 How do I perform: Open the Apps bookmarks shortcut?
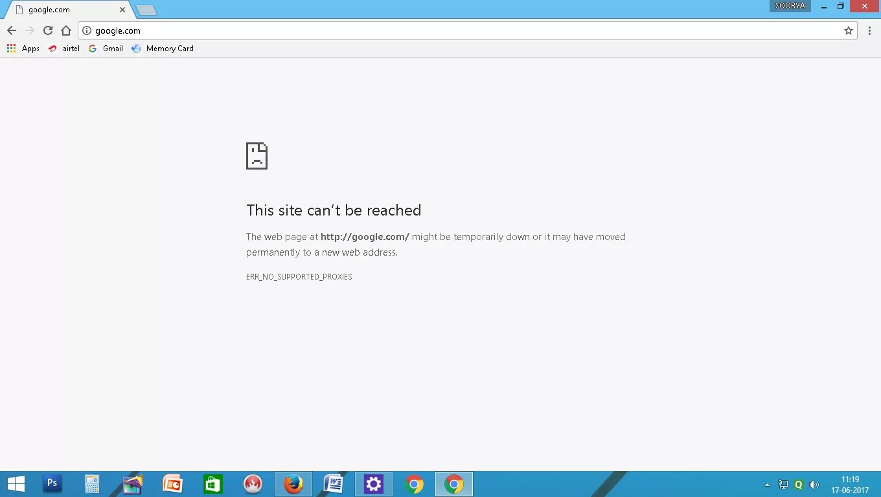pos(23,48)
